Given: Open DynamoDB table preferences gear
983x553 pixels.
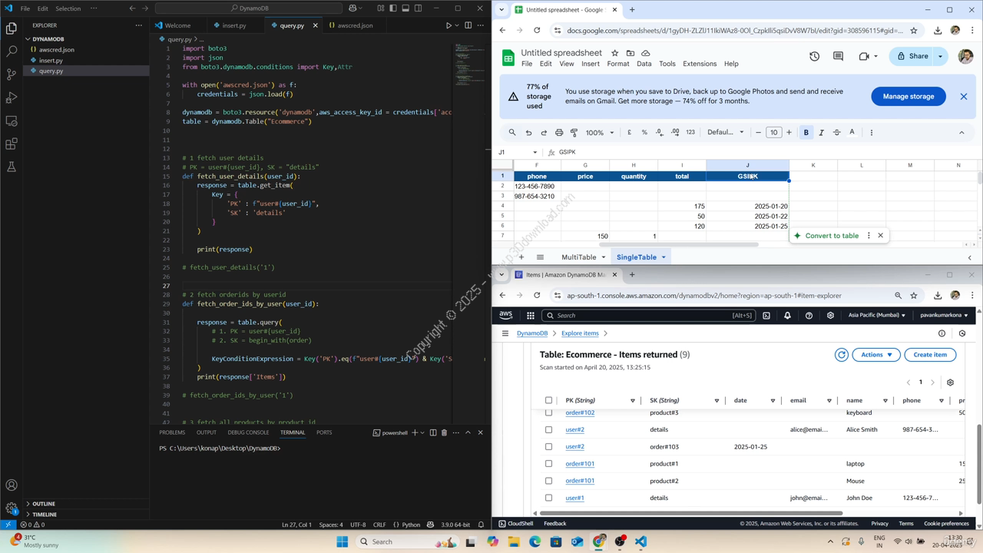Looking at the screenshot, I should tap(950, 382).
